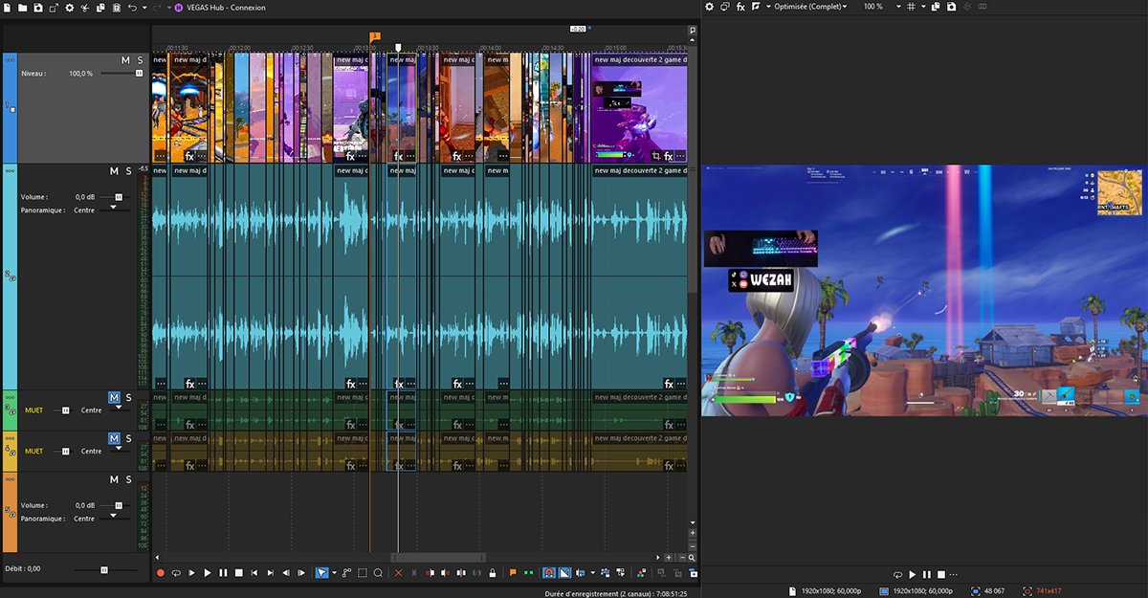Undo the last action
1148x598 pixels.
tap(132, 7)
